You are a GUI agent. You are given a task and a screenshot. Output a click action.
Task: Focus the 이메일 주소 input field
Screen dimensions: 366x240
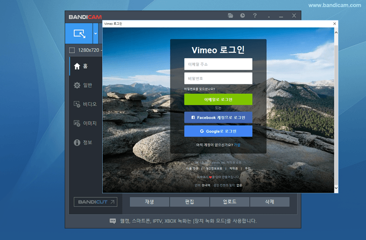pyautogui.click(x=218, y=64)
